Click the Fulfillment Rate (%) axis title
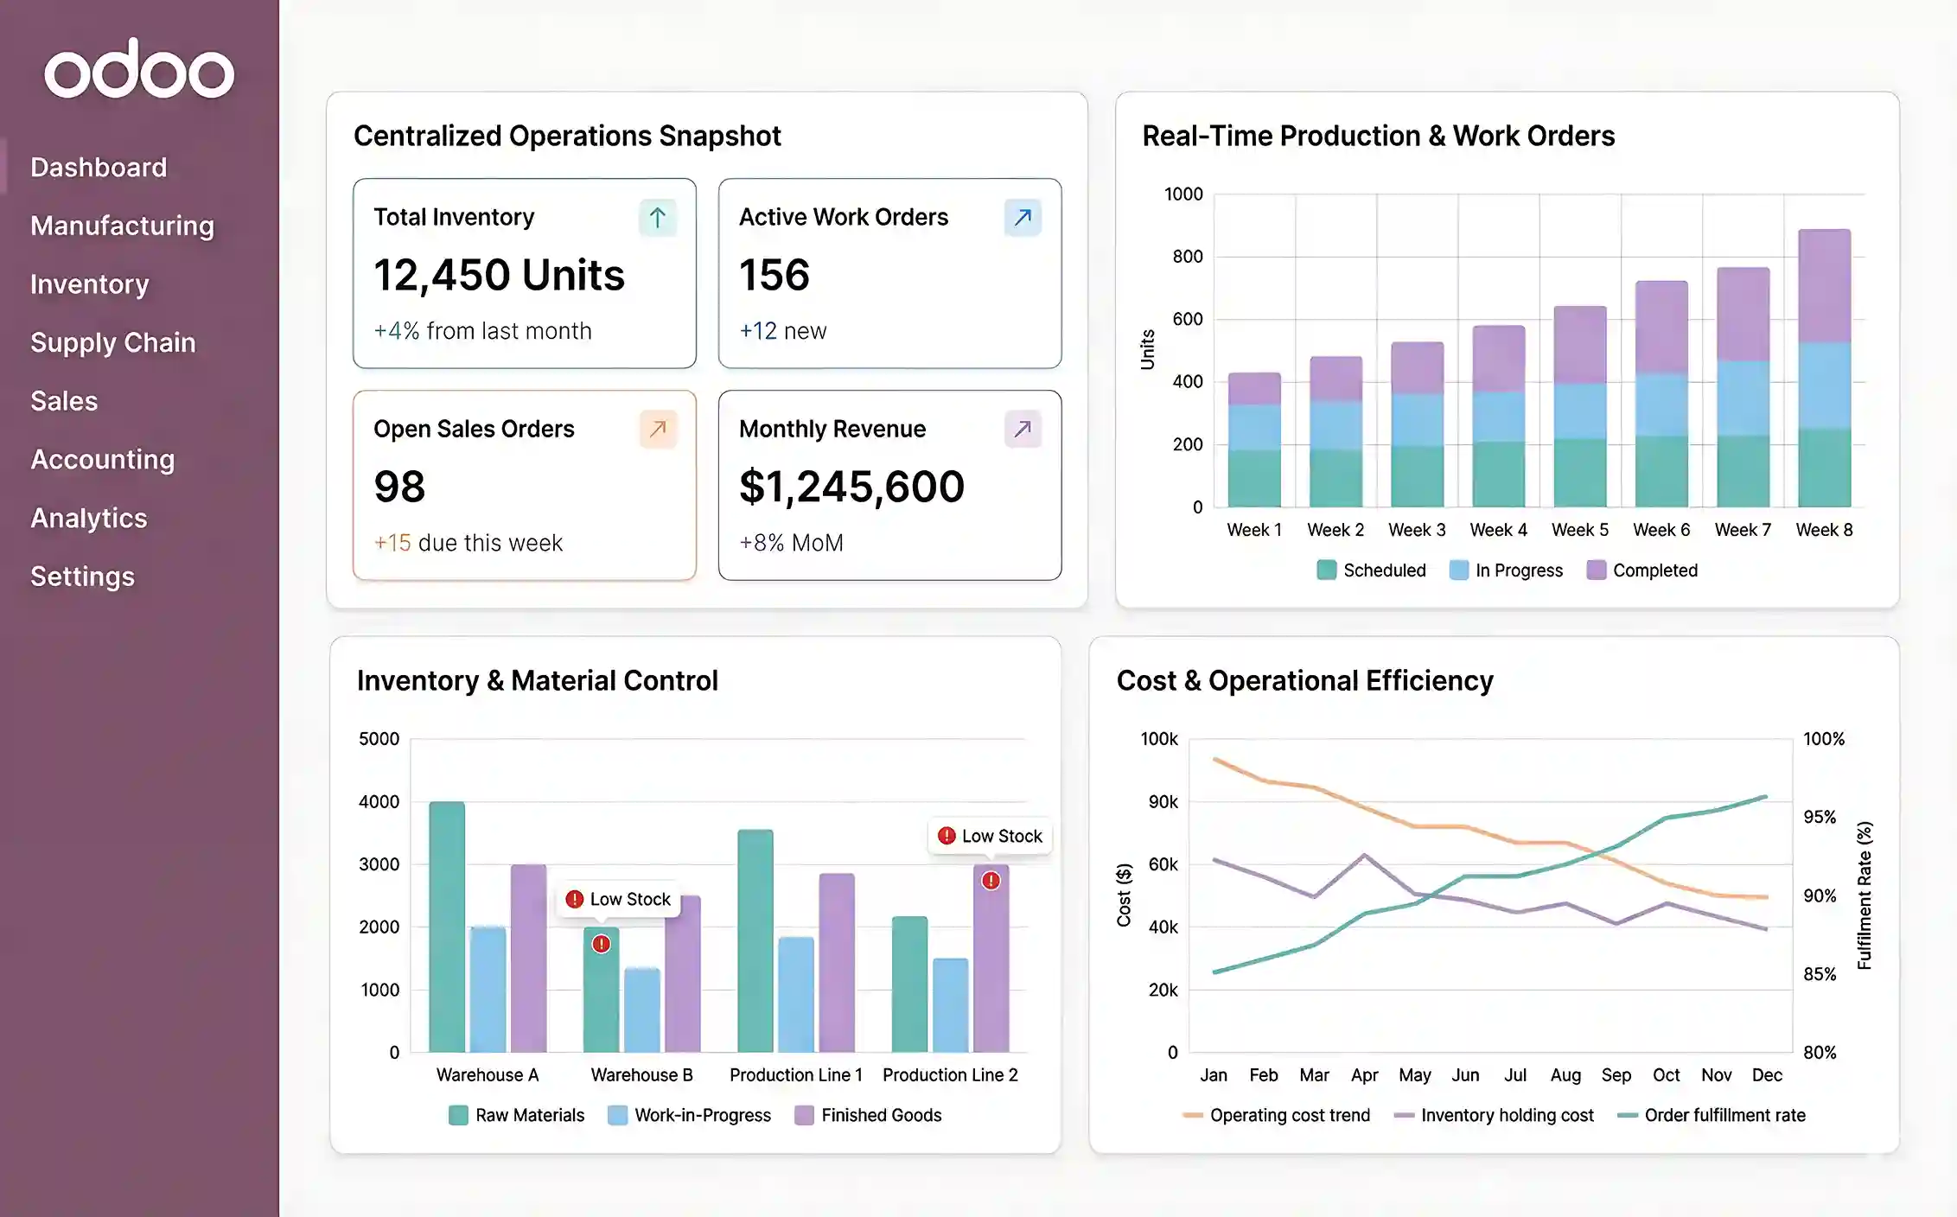The height and width of the screenshot is (1217, 1957). pyautogui.click(x=1865, y=895)
